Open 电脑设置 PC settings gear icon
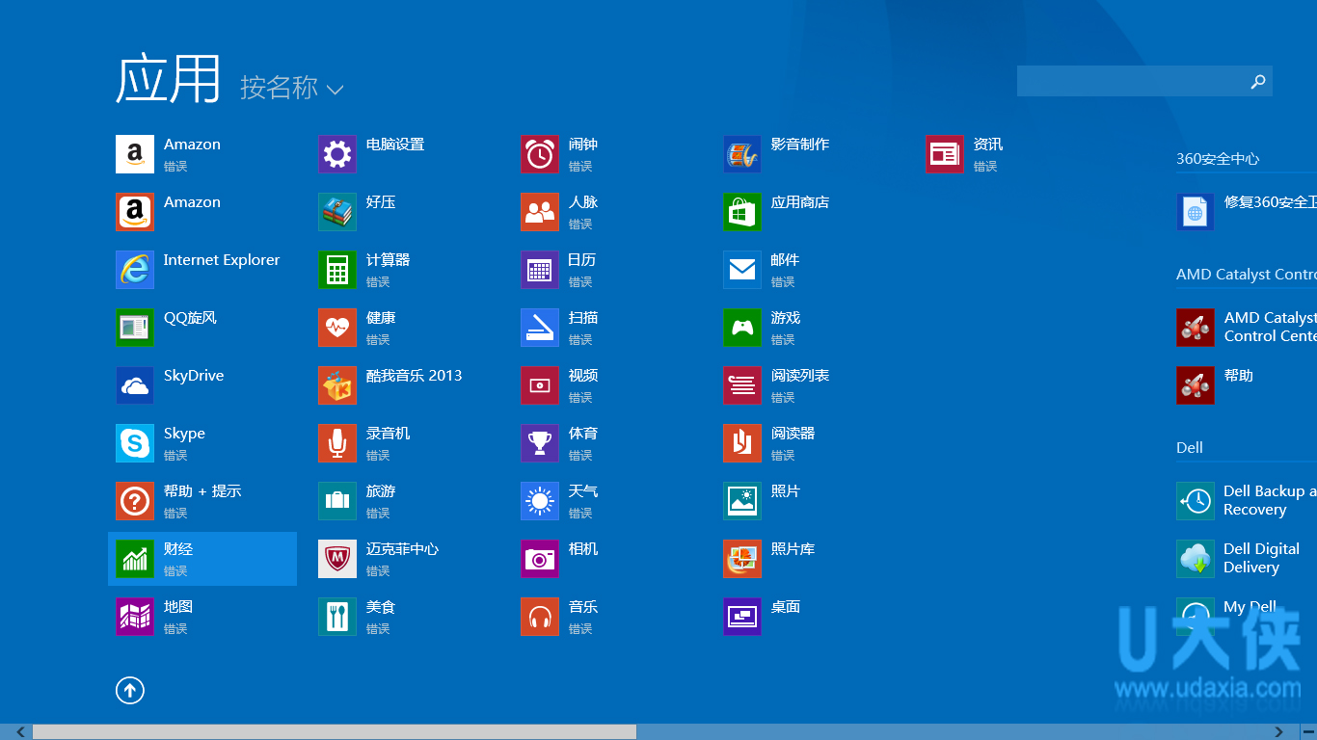Screen dimensions: 1317x740 (x=337, y=154)
